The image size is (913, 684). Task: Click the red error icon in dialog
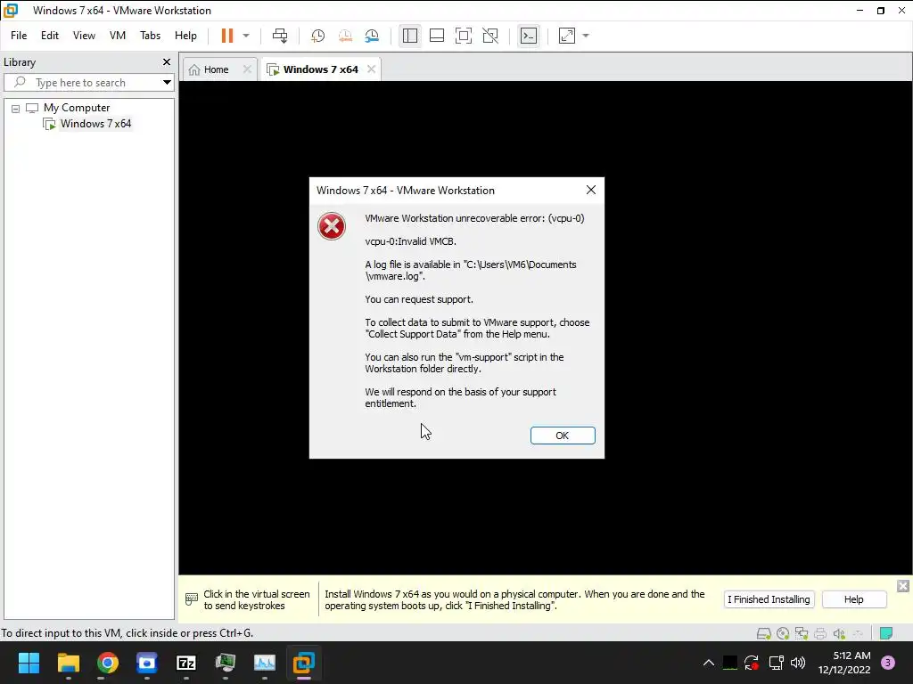pos(332,226)
